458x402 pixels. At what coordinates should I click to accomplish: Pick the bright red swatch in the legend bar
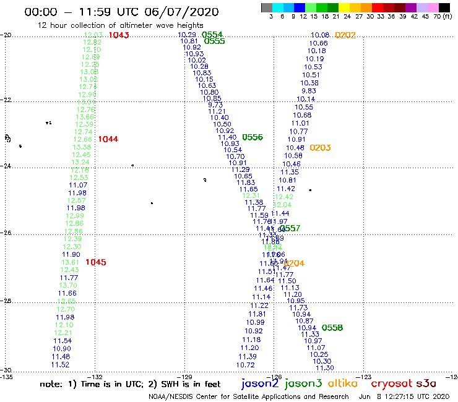point(378,7)
